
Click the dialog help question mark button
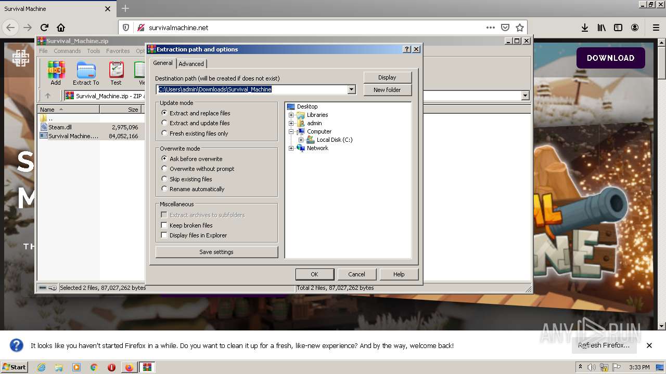407,49
